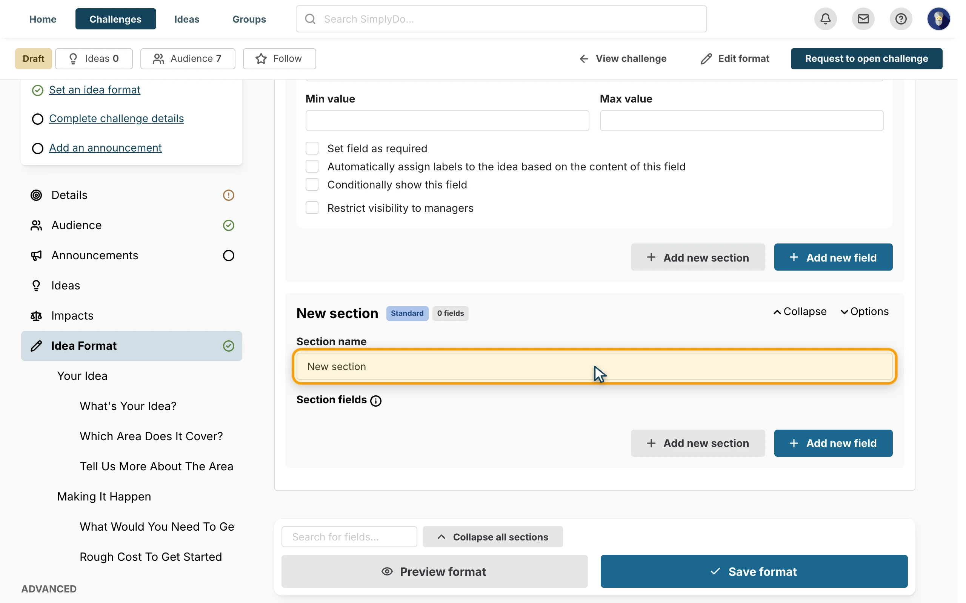This screenshot has width=966, height=603.
Task: Click the Announcements megaphone icon
Action: click(x=36, y=255)
